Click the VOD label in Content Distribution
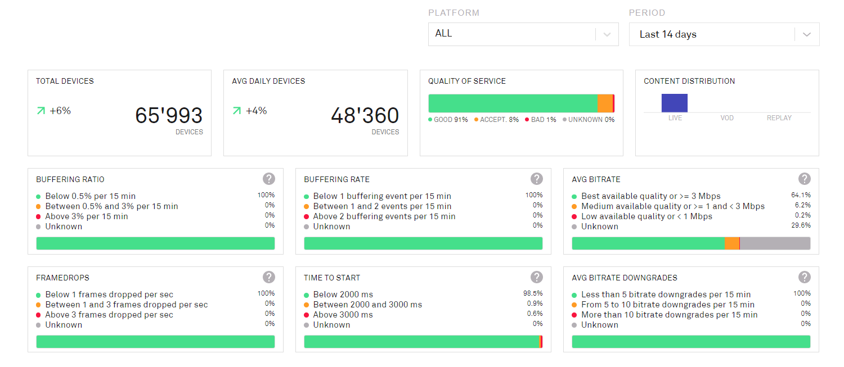Image resolution: width=844 pixels, height=367 pixels. 727,118
